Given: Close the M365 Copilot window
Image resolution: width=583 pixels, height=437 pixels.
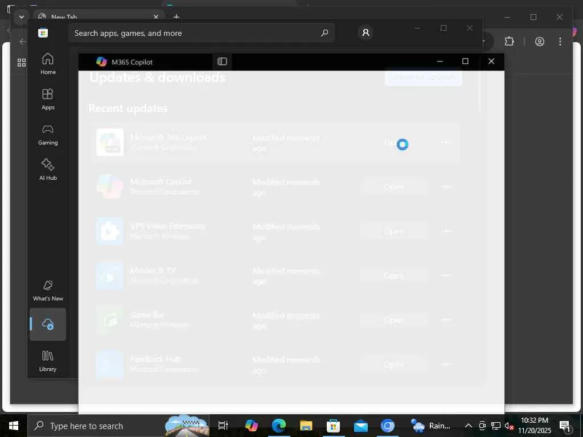Looking at the screenshot, I should point(491,61).
